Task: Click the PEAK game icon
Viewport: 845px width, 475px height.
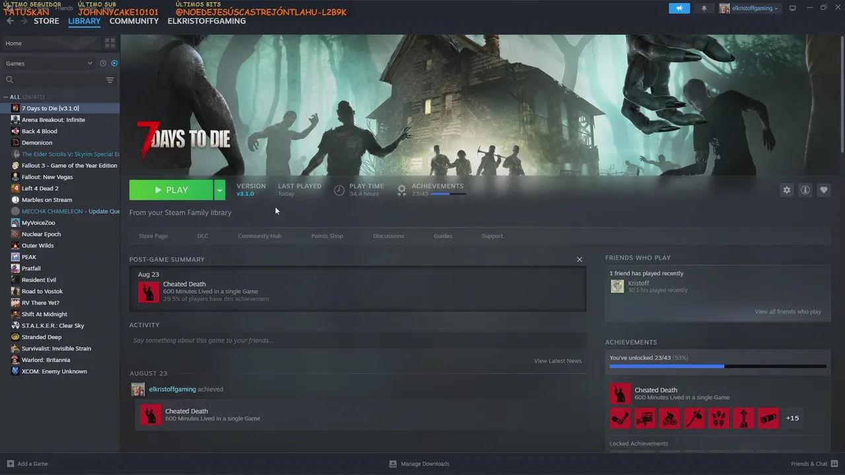Action: (15, 257)
